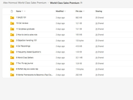This screenshot has width=133, height=100.
Task: Go to Alex Hormozi World Class Sales Premium breadcrumb
Action: [x=25, y=3]
